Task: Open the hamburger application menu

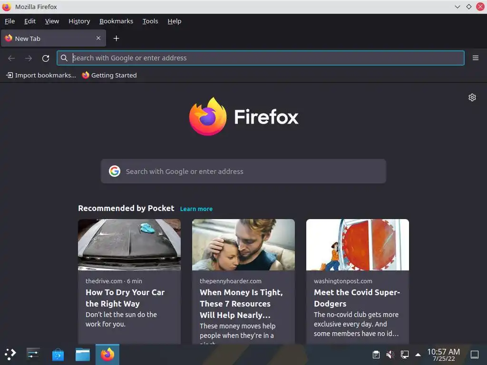Action: pyautogui.click(x=475, y=58)
